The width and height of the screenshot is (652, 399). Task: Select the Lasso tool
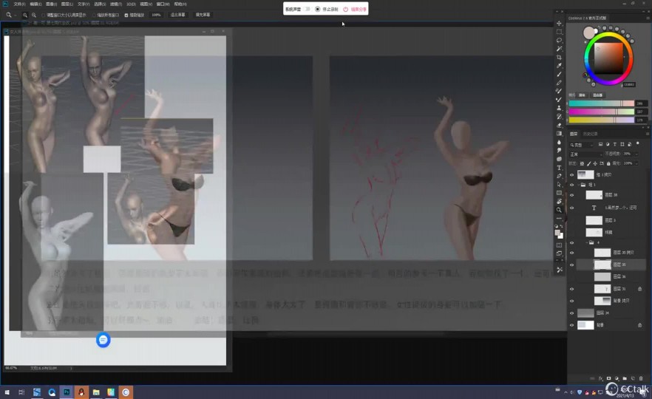tap(560, 41)
